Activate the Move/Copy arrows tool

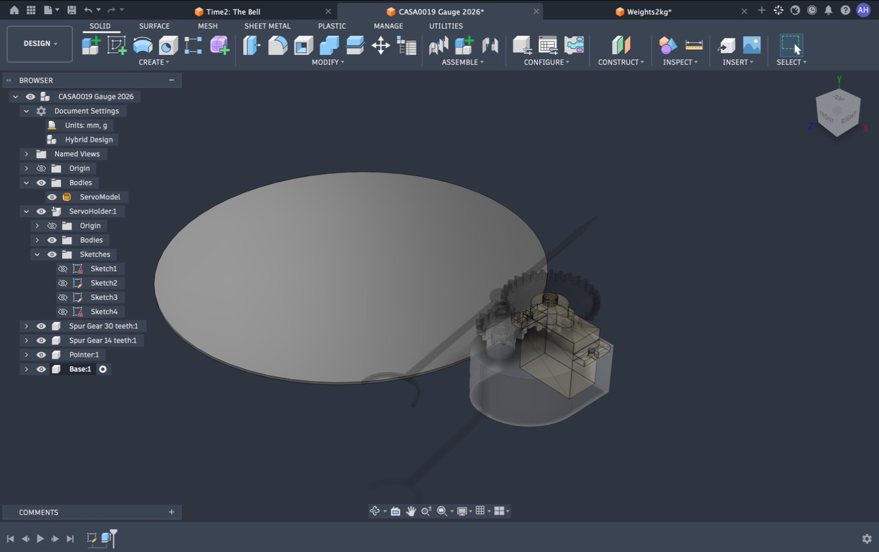click(381, 45)
